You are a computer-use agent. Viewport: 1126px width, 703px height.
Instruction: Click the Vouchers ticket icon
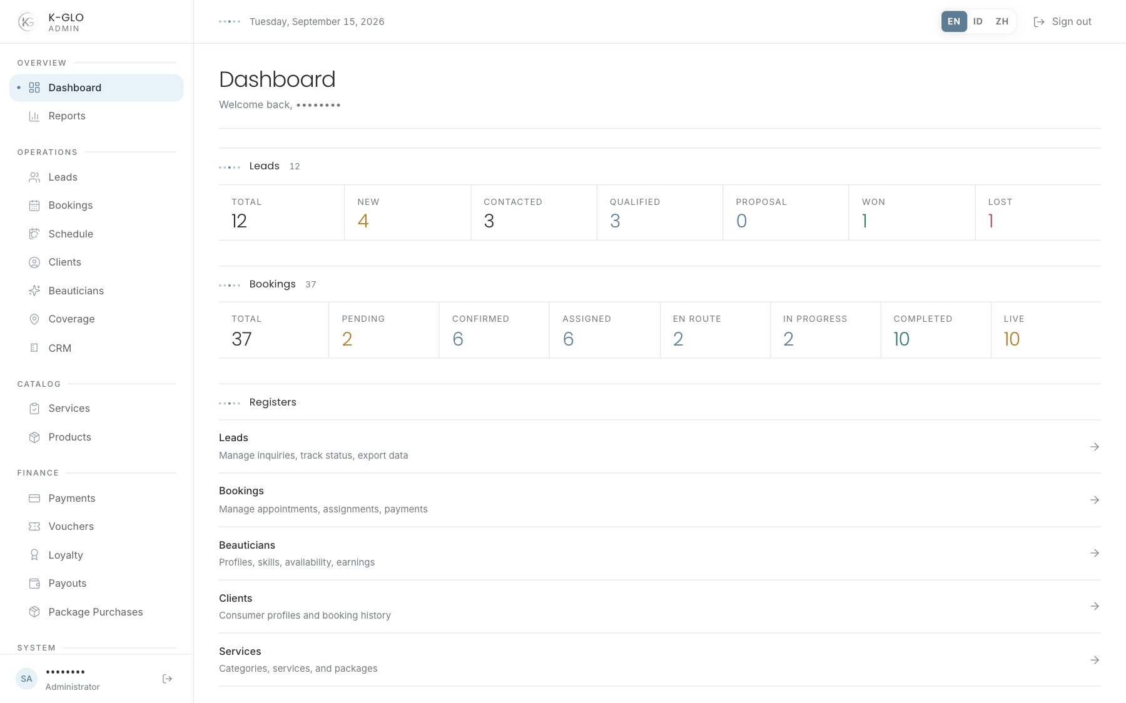[34, 527]
